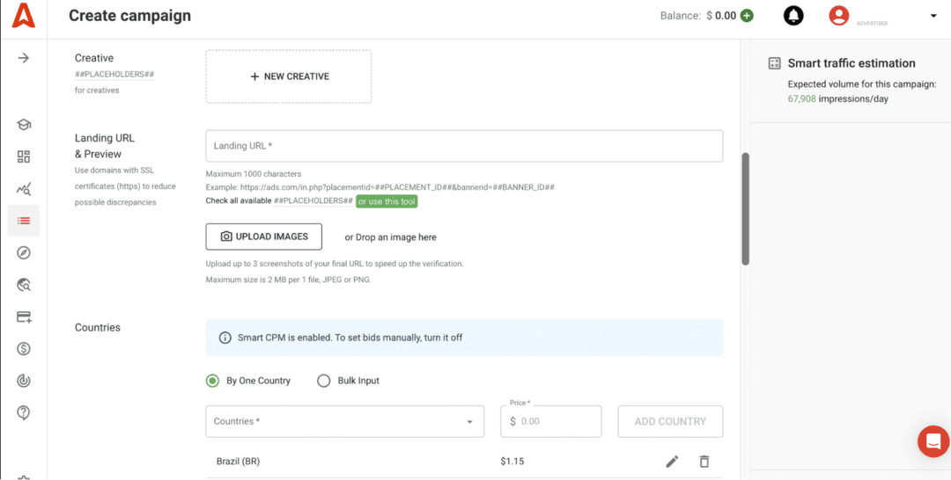Screen dimensions: 951x480
Task: Expand the advertiser account menu arrow
Action: coord(933,16)
